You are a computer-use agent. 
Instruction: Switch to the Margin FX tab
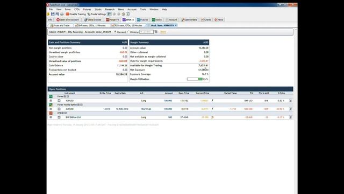pyautogui.click(x=112, y=20)
